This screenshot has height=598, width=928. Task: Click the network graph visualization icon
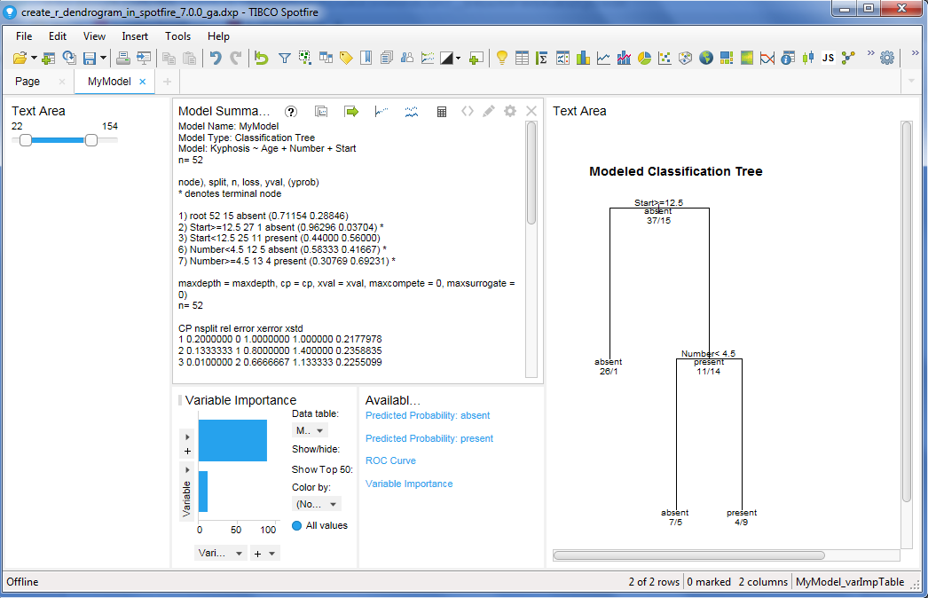(849, 58)
